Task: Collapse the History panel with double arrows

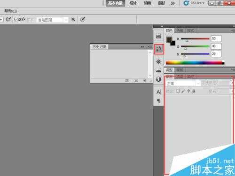Action: click(x=142, y=47)
